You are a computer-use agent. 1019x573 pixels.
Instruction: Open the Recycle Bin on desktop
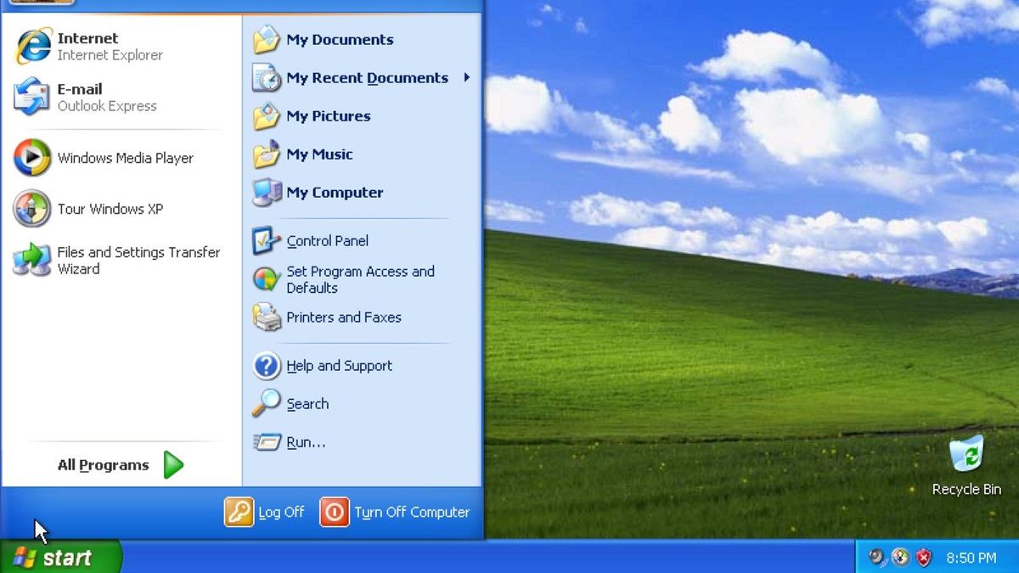tap(966, 455)
